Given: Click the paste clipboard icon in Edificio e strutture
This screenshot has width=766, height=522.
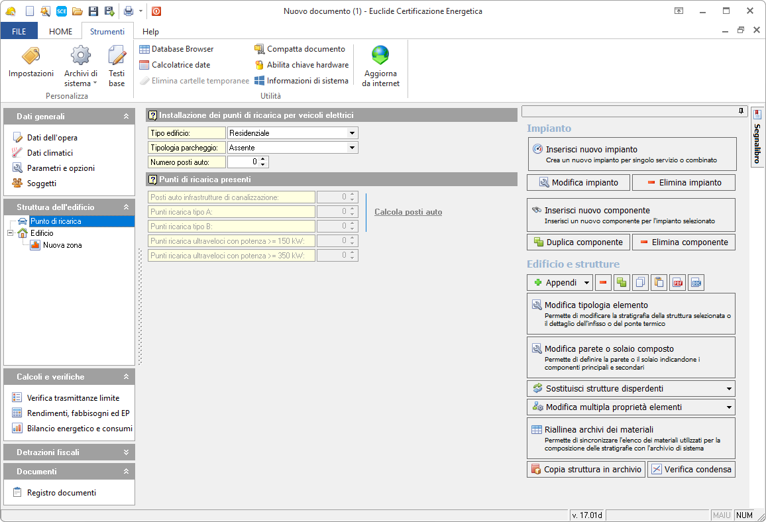Looking at the screenshot, I should (x=659, y=283).
